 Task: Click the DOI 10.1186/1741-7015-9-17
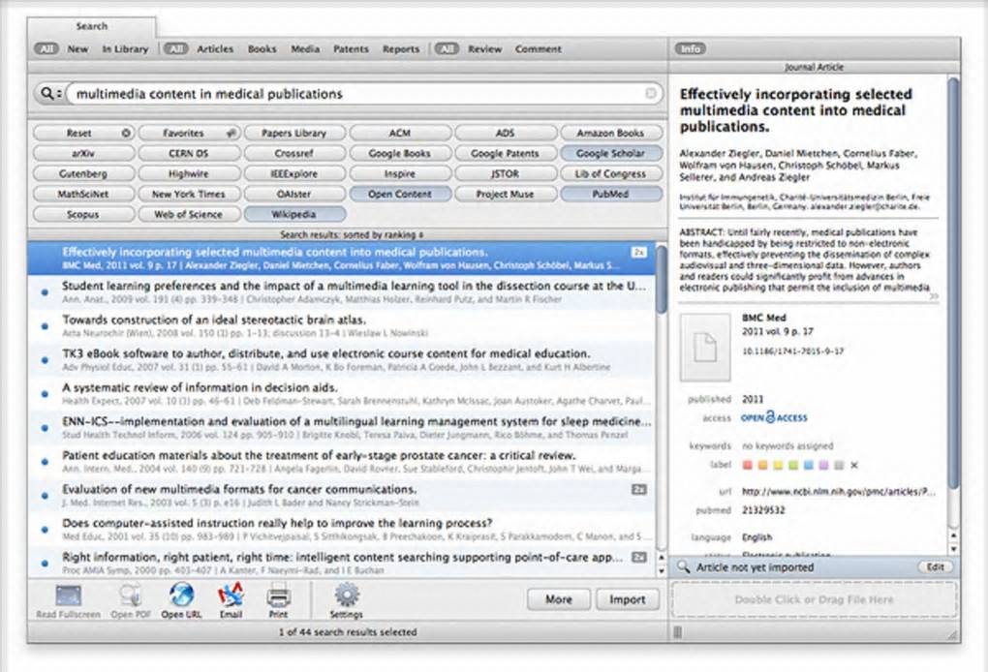pos(792,351)
